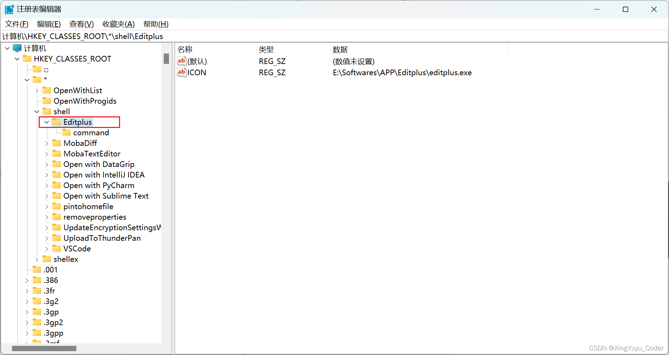Expand the pintohomefile key
669x355 pixels.
point(47,207)
